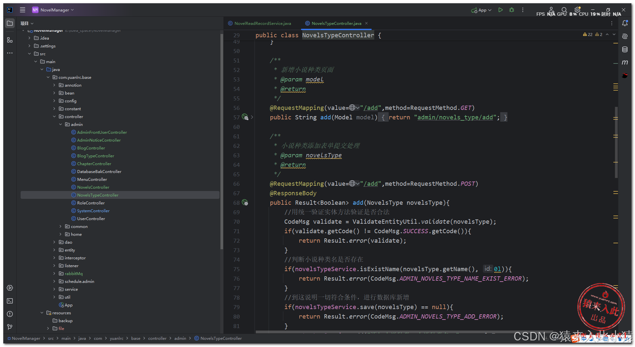Image resolution: width=635 pixels, height=347 pixels.
Task: Open the 项目 view mode dropdown
Action: tap(27, 23)
